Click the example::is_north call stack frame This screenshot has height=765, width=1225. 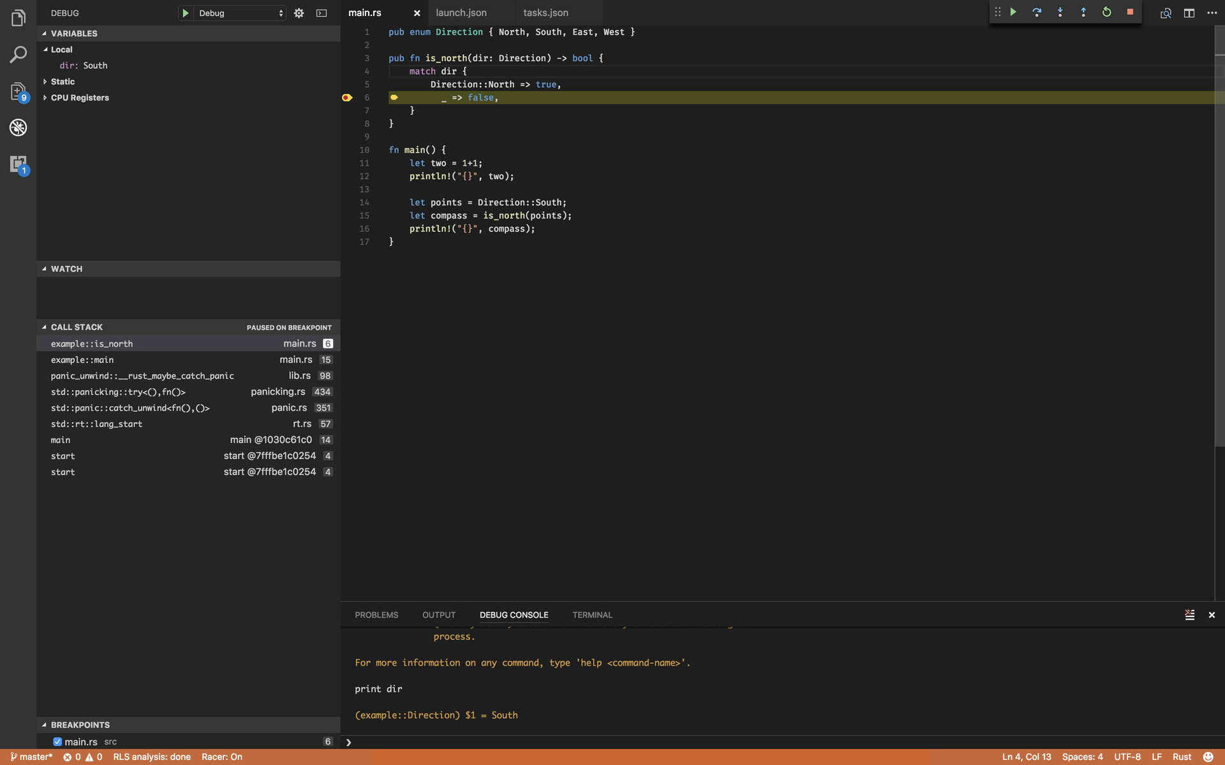pyautogui.click(x=91, y=344)
